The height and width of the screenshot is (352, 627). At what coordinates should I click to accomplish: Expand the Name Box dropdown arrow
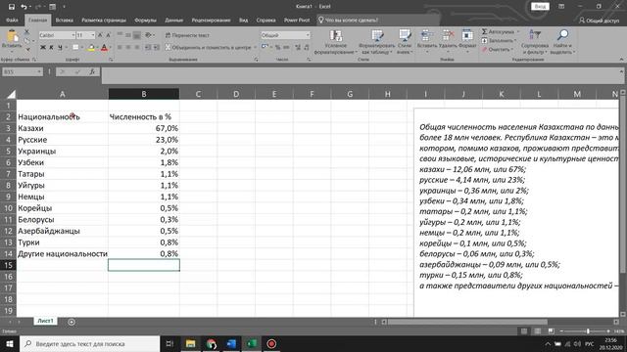click(39, 71)
